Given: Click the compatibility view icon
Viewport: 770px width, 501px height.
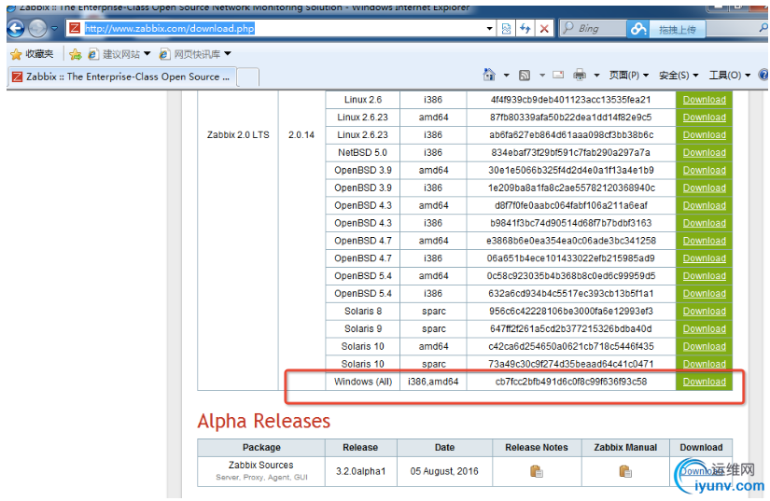Looking at the screenshot, I should pyautogui.click(x=506, y=29).
